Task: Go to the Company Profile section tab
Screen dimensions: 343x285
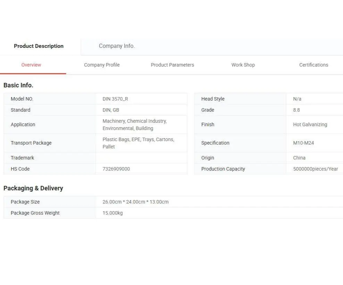Action: [102, 65]
